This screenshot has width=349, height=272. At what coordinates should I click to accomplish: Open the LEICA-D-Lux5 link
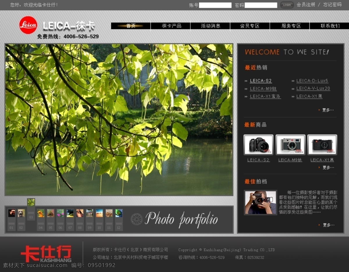[312, 81]
